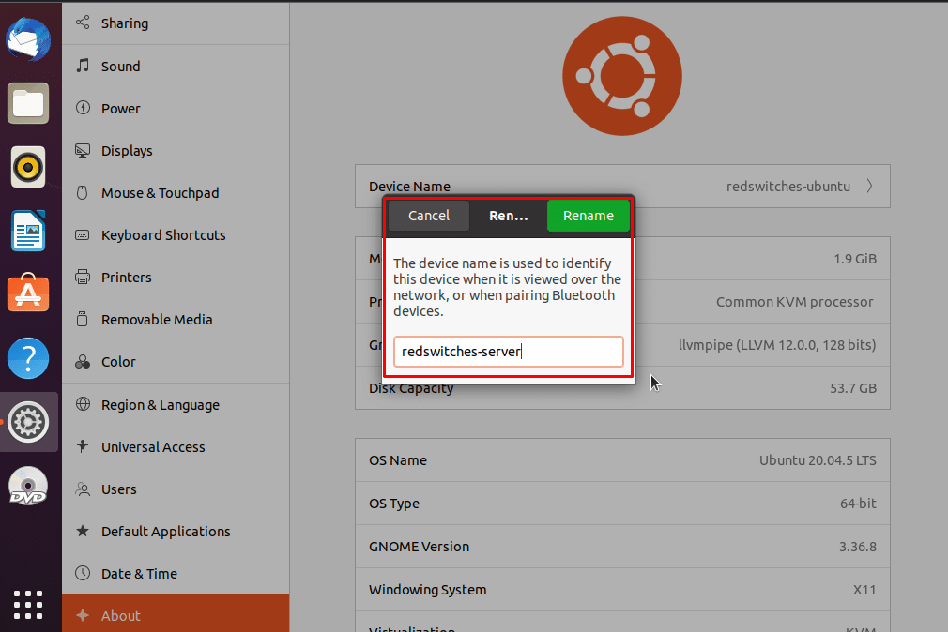Image resolution: width=948 pixels, height=632 pixels.
Task: Click the dialog title 'Ren...'
Action: [x=509, y=216]
